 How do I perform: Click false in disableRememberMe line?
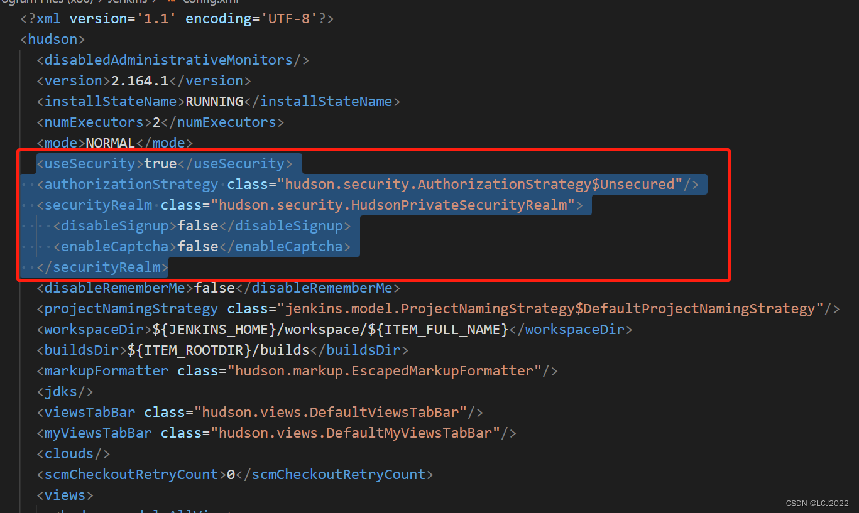tap(214, 288)
